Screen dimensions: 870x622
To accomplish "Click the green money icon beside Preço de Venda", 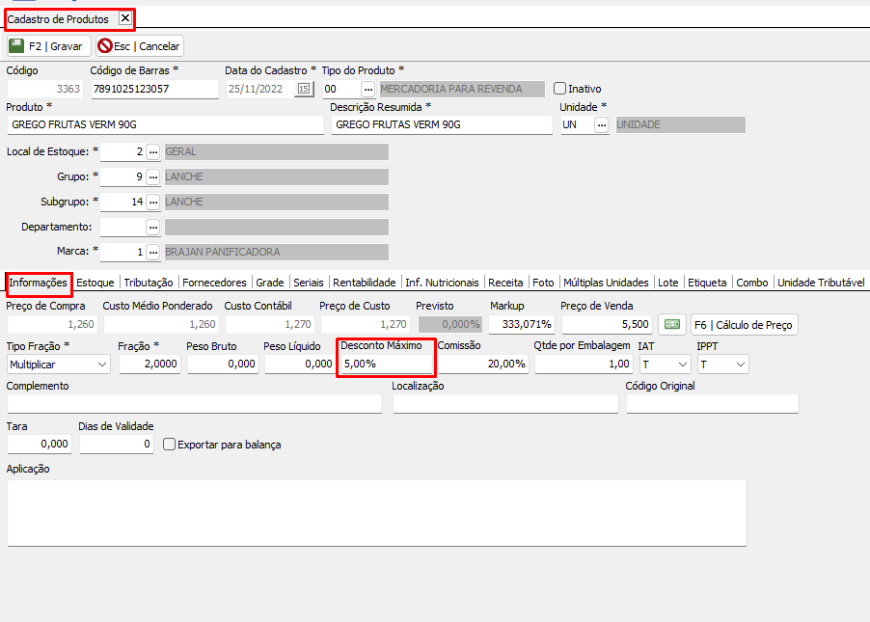I will pos(672,325).
